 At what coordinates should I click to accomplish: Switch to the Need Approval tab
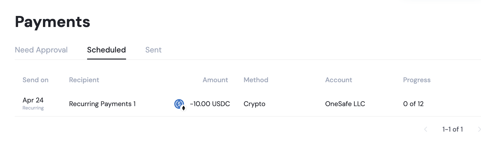(x=41, y=50)
